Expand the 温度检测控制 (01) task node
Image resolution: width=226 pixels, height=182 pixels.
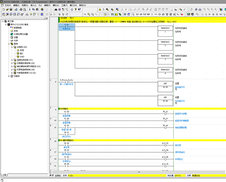12,60
